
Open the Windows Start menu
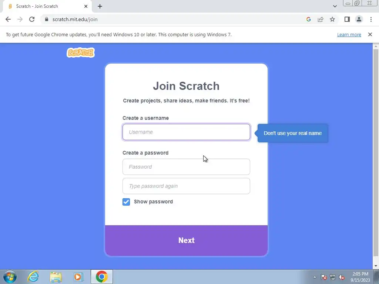click(10, 277)
